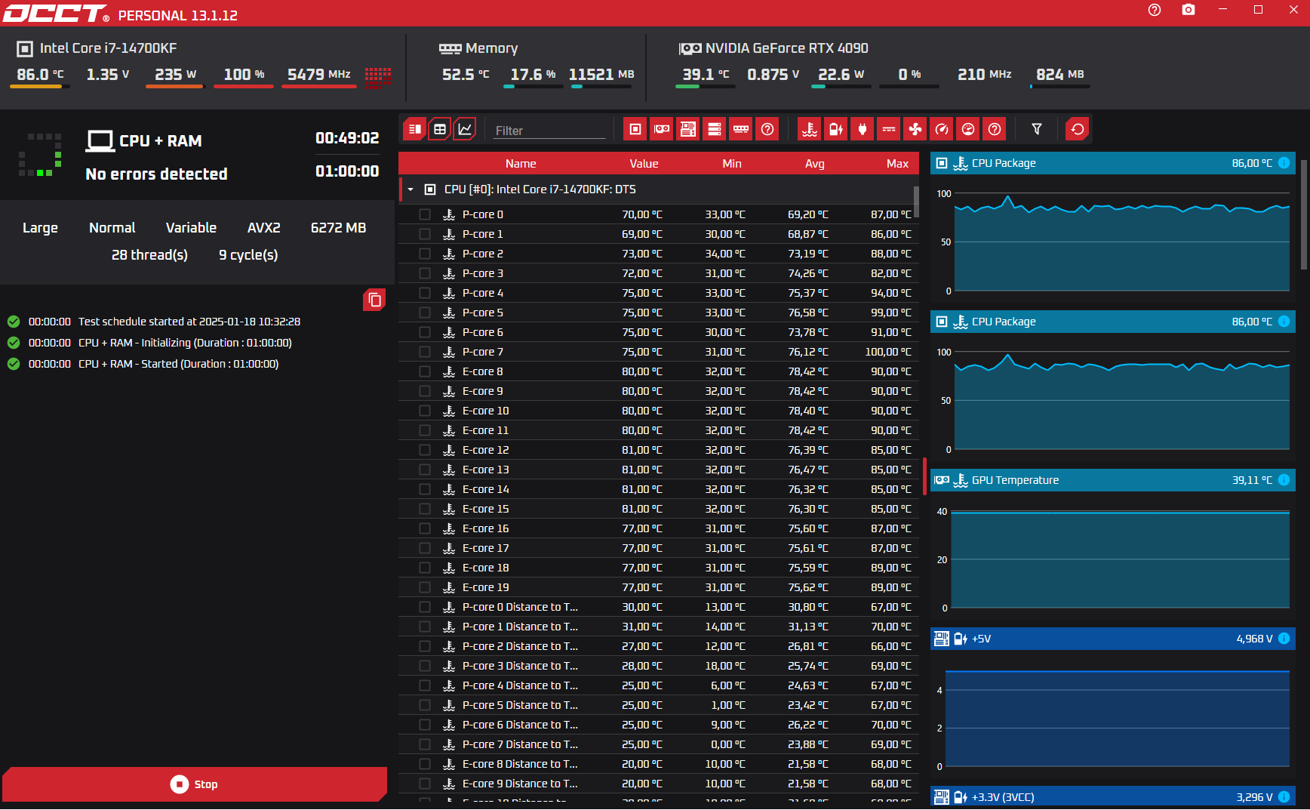The width and height of the screenshot is (1310, 810).
Task: Check P-core 0 Distance to TjMax checkbox
Action: click(x=425, y=607)
